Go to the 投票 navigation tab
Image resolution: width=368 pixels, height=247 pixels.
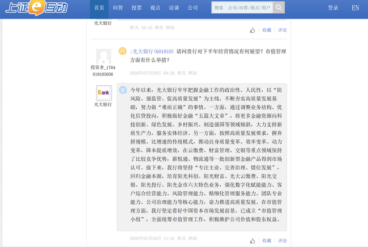pos(137,7)
